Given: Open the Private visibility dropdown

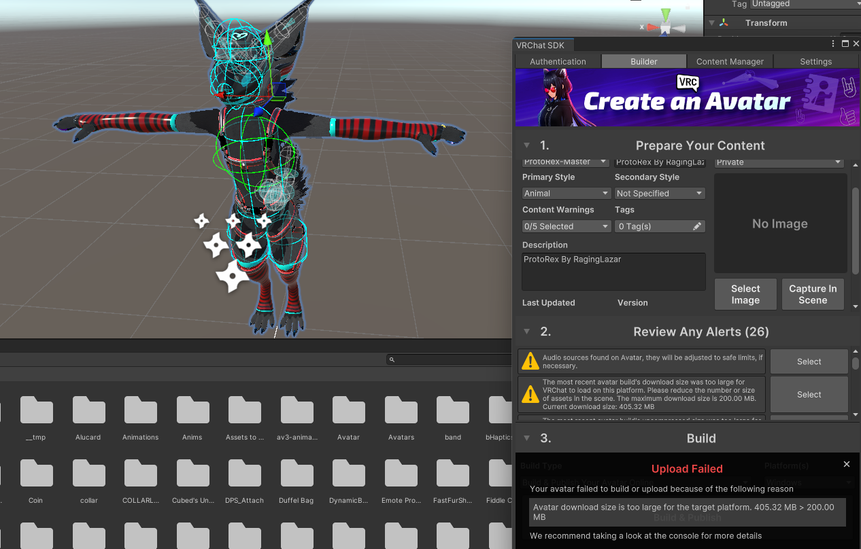Looking at the screenshot, I should (x=779, y=162).
